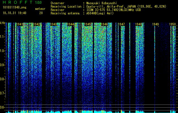
Task: Click time marker 1946
Action: (104, 24)
